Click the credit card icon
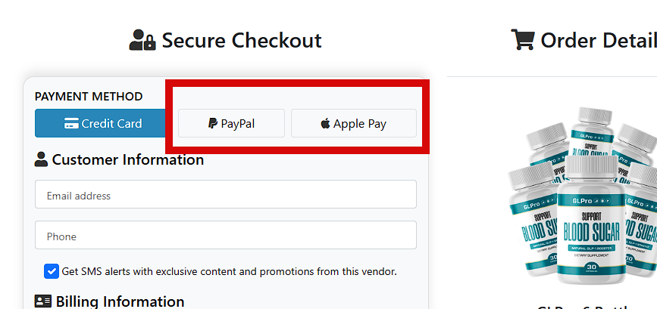 72,124
